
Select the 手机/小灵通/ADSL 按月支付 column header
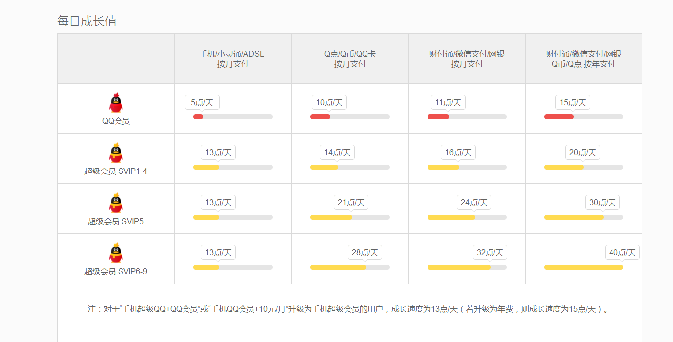point(232,58)
